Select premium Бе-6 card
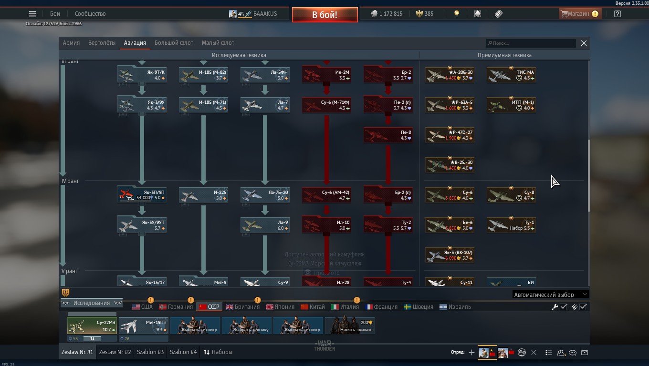Screen dimensions: 649x366 [450, 225]
